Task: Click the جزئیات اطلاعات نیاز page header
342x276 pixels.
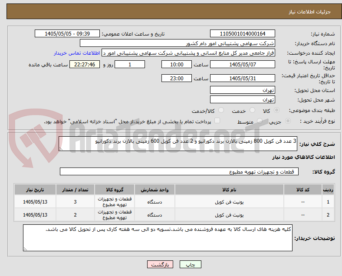Action: 310,12
